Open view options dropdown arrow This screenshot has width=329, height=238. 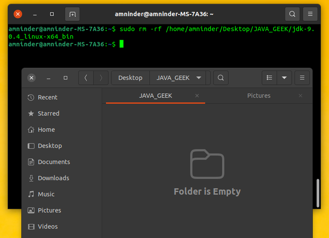pyautogui.click(x=284, y=78)
